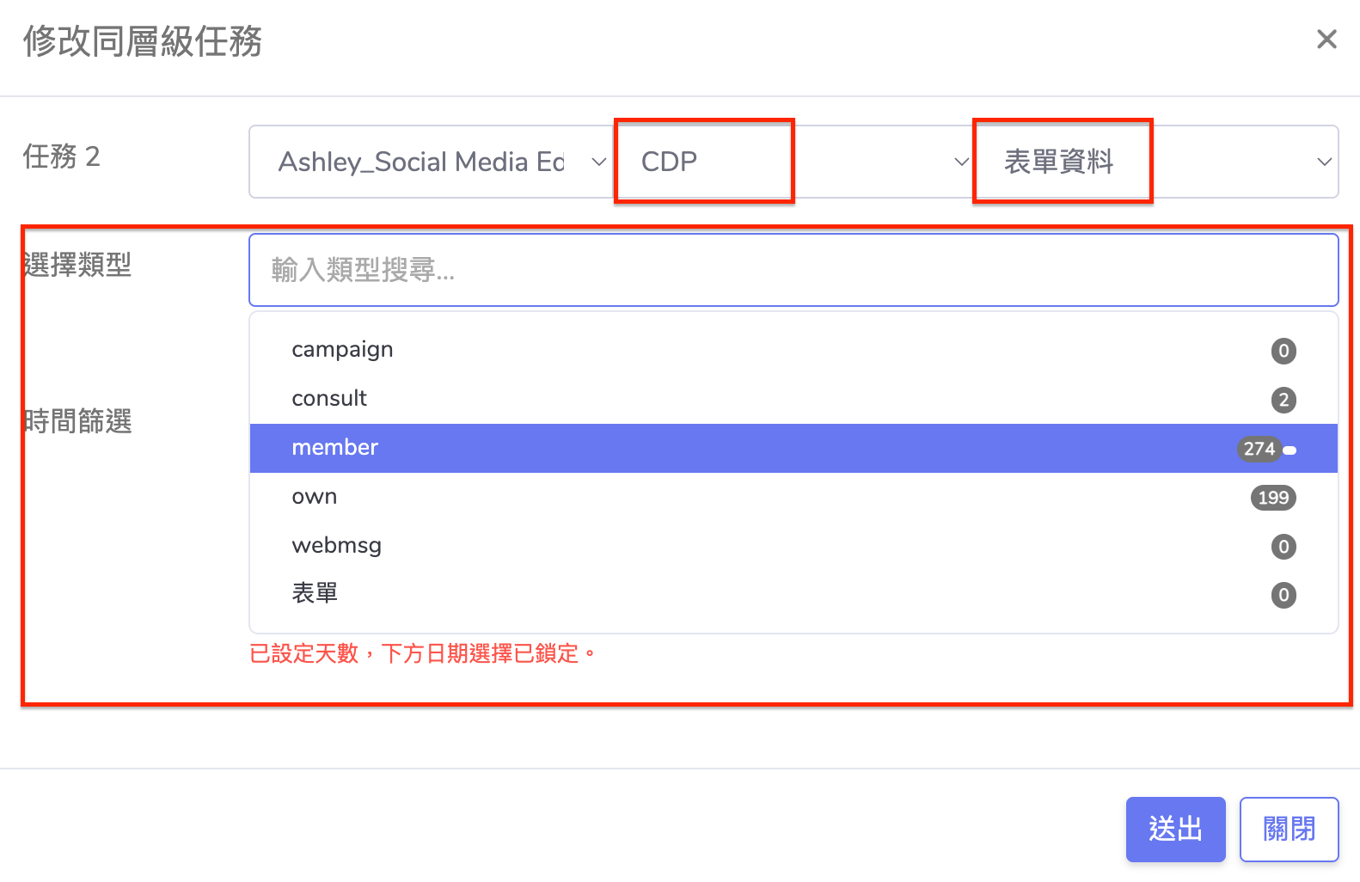Click the 0 count badge beside campaign
Screen dimensions: 1360x882
click(x=1283, y=351)
